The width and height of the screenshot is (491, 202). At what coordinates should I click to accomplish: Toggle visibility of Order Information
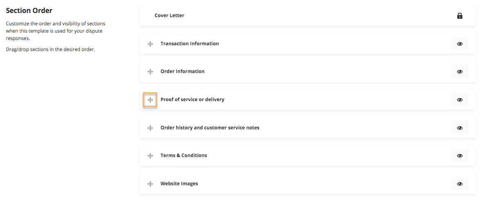tap(460, 72)
